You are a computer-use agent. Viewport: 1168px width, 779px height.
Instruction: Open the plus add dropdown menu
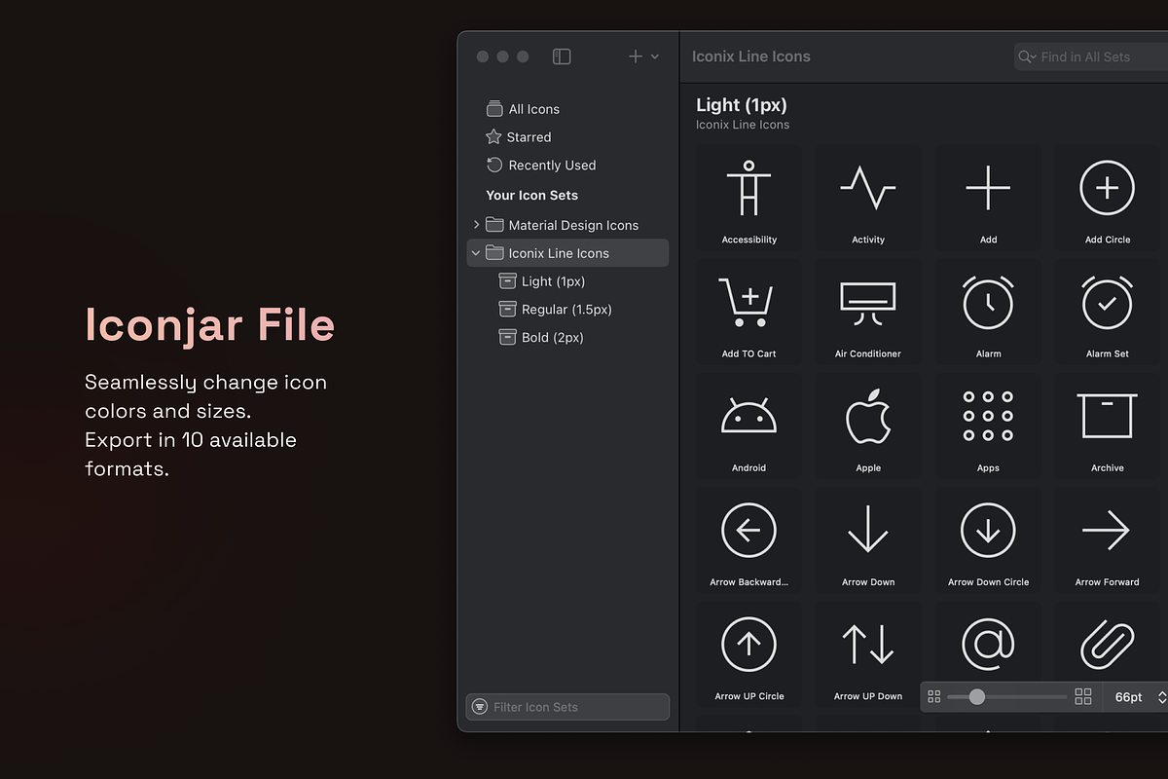point(643,56)
